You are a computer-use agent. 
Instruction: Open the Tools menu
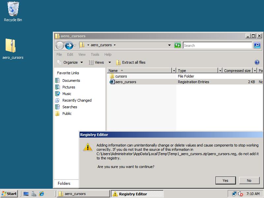click(95, 54)
